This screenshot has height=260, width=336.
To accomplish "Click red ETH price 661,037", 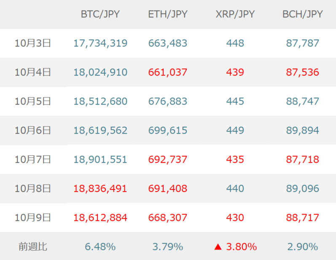I will 168,72.
